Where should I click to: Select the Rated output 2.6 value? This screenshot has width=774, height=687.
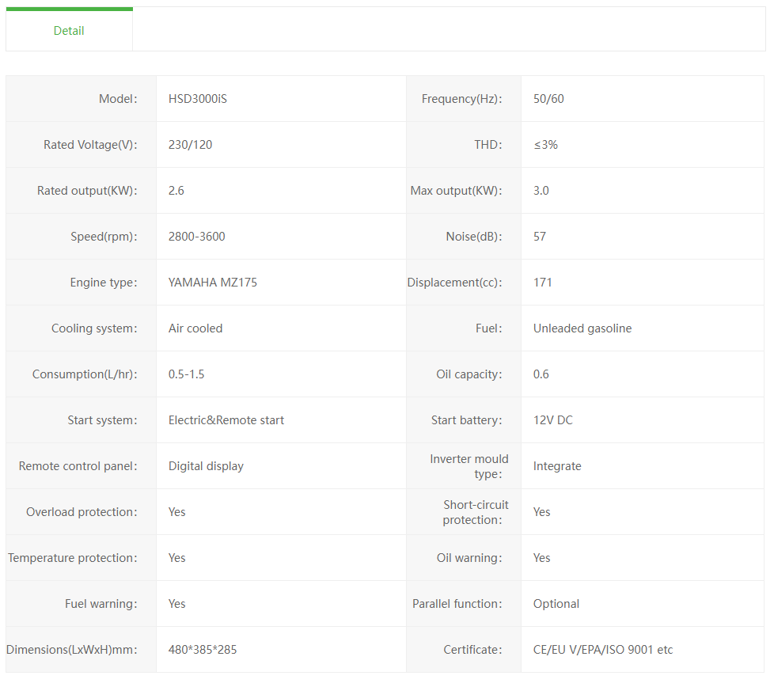point(176,191)
